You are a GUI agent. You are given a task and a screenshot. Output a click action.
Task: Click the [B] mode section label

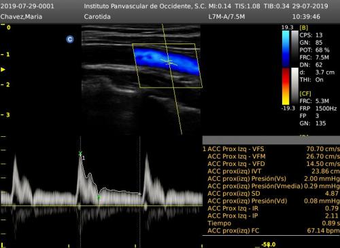304,28
